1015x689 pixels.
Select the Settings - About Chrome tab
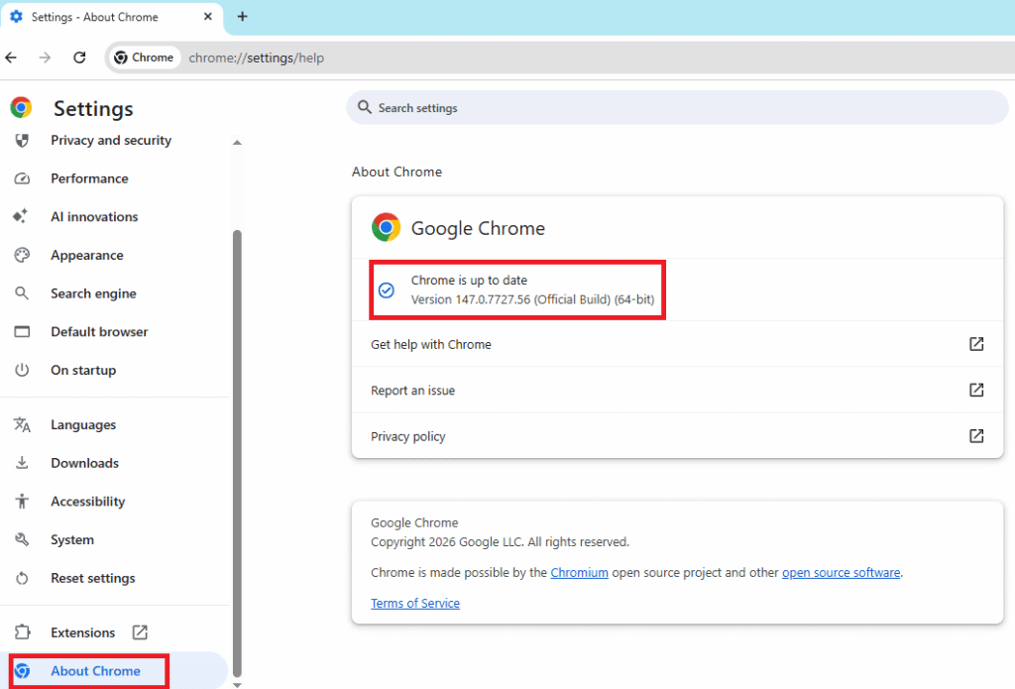[111, 18]
